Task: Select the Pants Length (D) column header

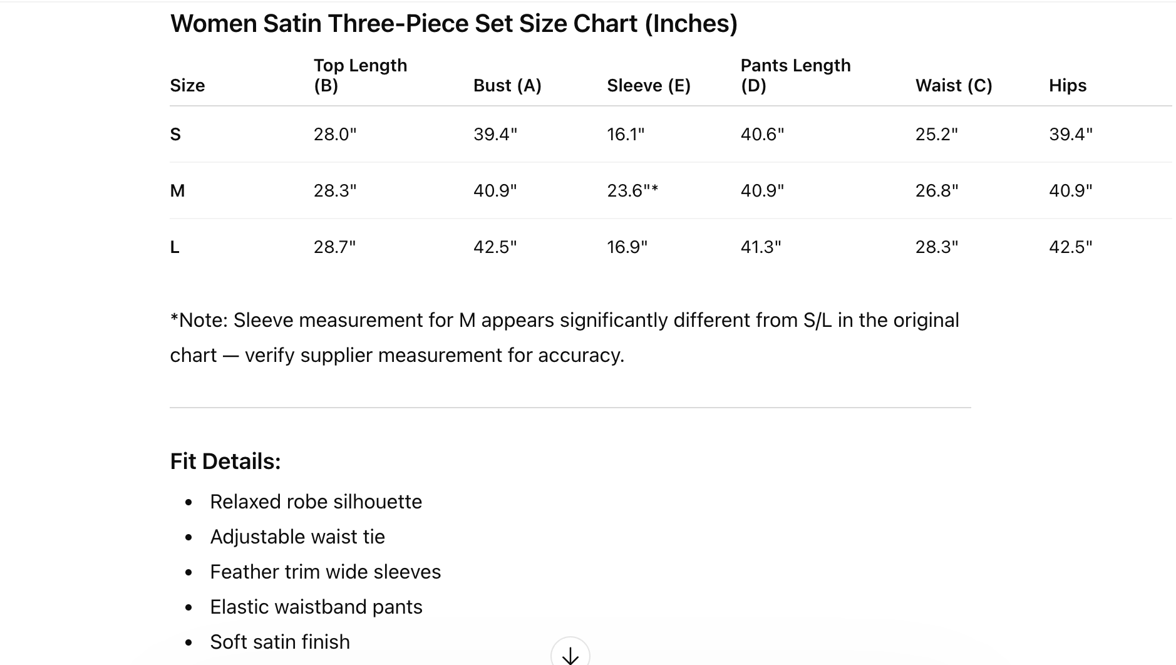Action: (x=795, y=75)
